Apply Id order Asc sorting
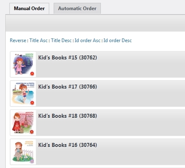 (87, 40)
